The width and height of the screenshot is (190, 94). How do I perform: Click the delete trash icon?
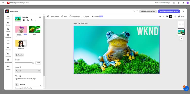[175, 17]
